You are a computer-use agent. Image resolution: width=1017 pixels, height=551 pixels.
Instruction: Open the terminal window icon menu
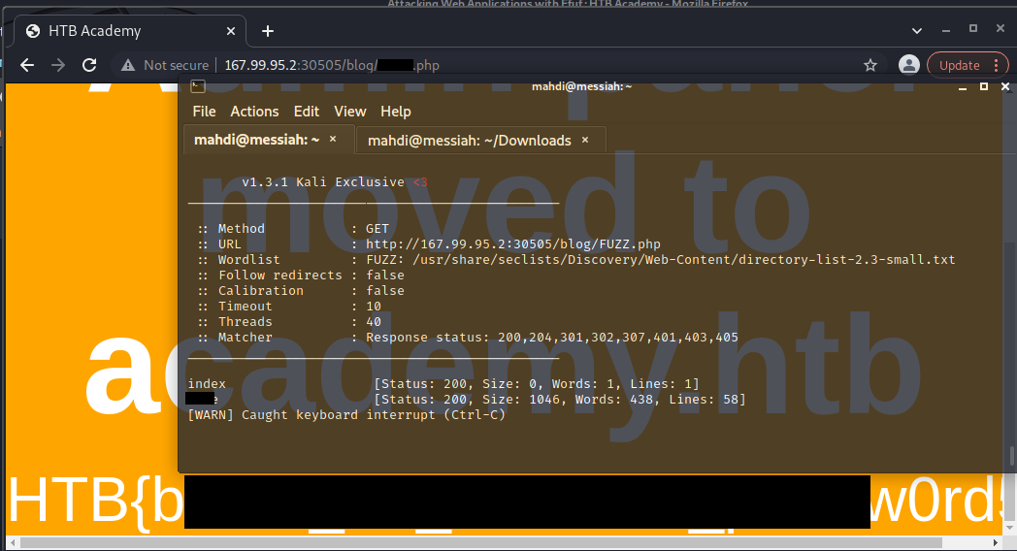pyautogui.click(x=198, y=86)
